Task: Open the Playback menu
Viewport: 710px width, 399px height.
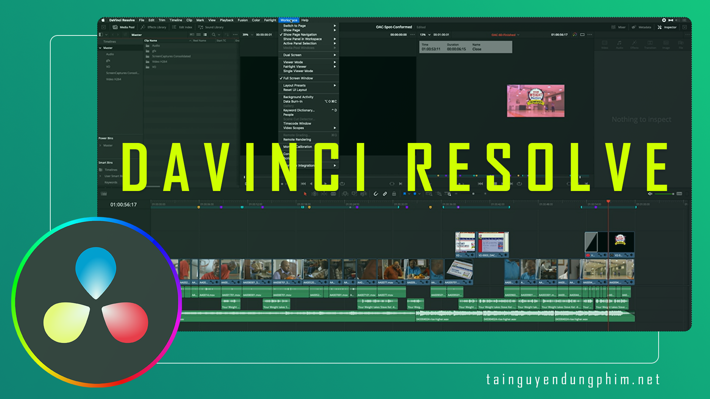Action: [x=227, y=20]
